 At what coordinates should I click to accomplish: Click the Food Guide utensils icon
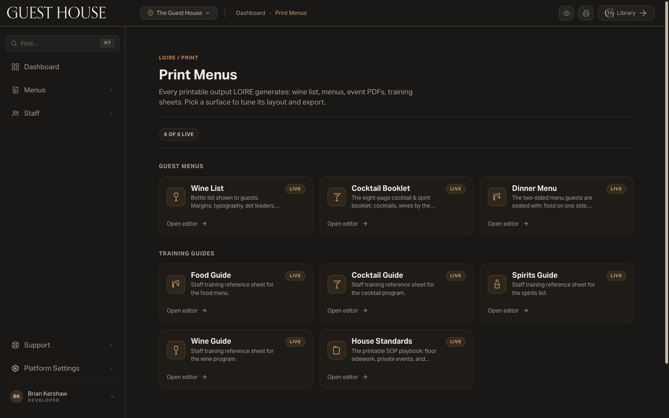(x=176, y=284)
